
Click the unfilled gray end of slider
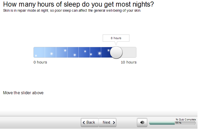point(130,52)
